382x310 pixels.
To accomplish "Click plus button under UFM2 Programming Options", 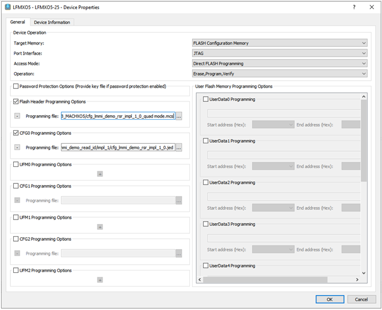I will pyautogui.click(x=100, y=280).
